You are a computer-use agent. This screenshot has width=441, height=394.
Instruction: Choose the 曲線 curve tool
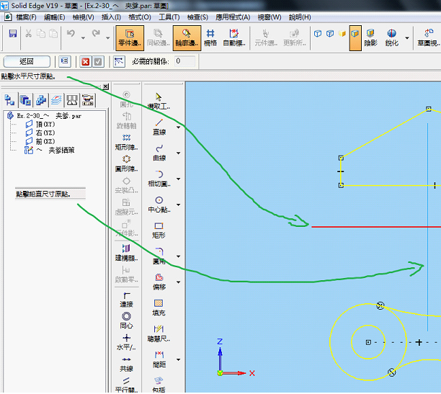click(x=159, y=153)
